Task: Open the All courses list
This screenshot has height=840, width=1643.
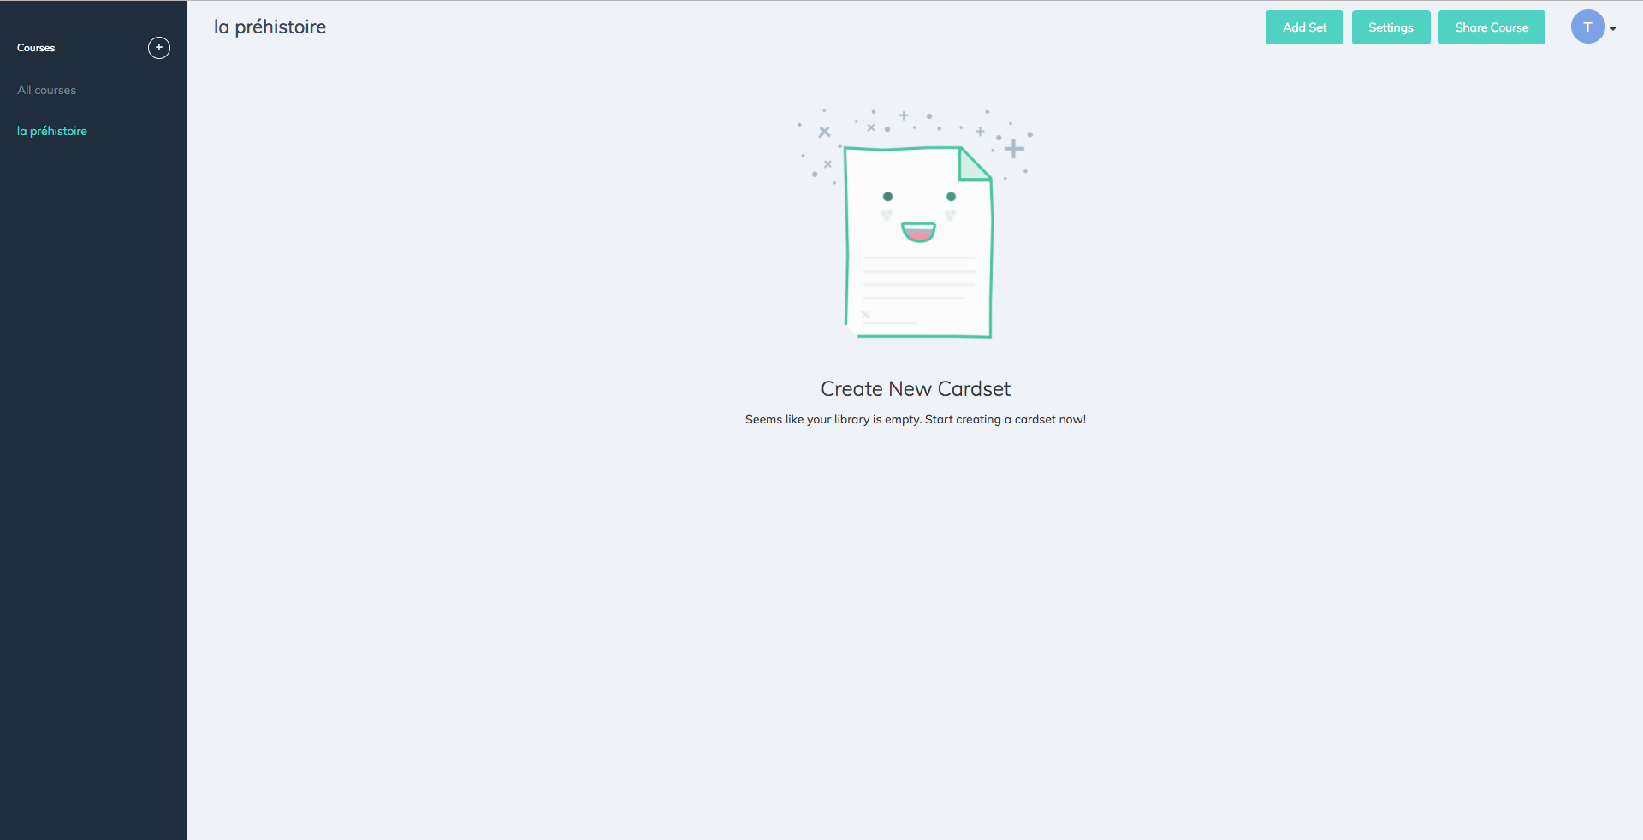Action: [46, 90]
